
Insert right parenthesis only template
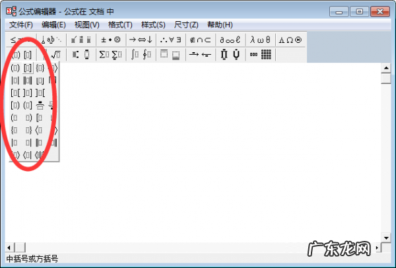pyautogui.click(x=28, y=117)
